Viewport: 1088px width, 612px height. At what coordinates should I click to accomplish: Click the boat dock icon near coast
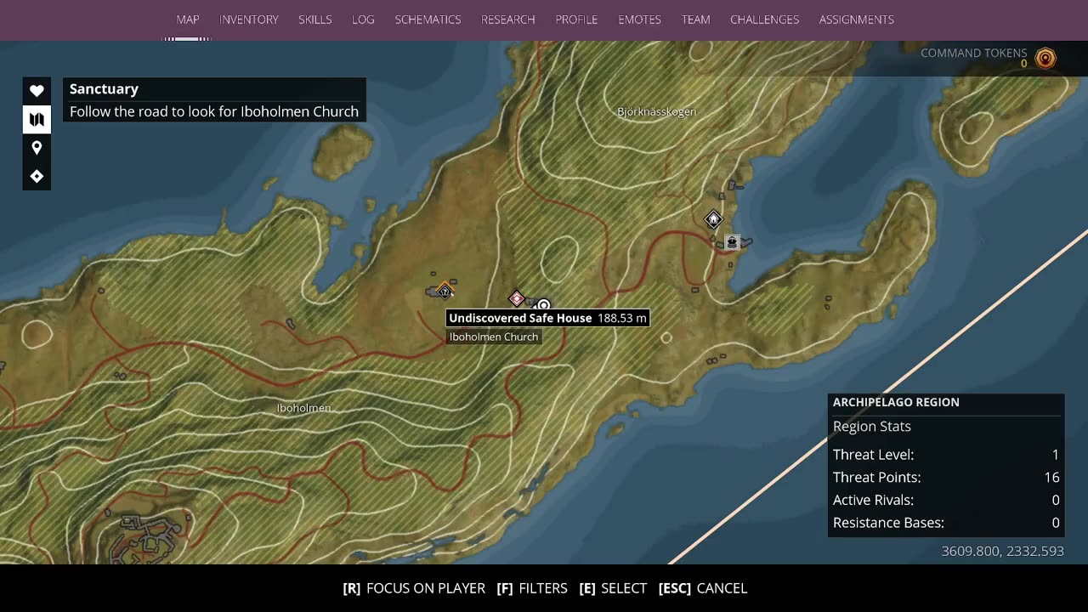[x=731, y=242]
